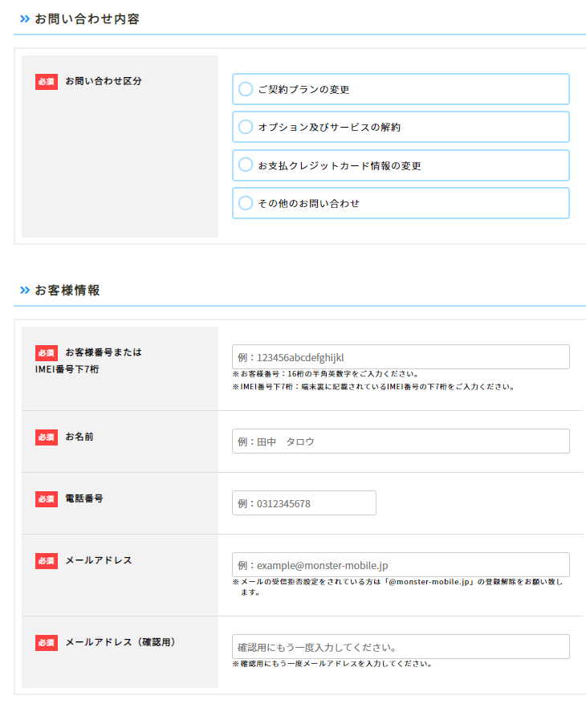Click the 必須 badge beside メールアドレス（確認用）
Viewport: 586px width, 712px height.
(47, 642)
